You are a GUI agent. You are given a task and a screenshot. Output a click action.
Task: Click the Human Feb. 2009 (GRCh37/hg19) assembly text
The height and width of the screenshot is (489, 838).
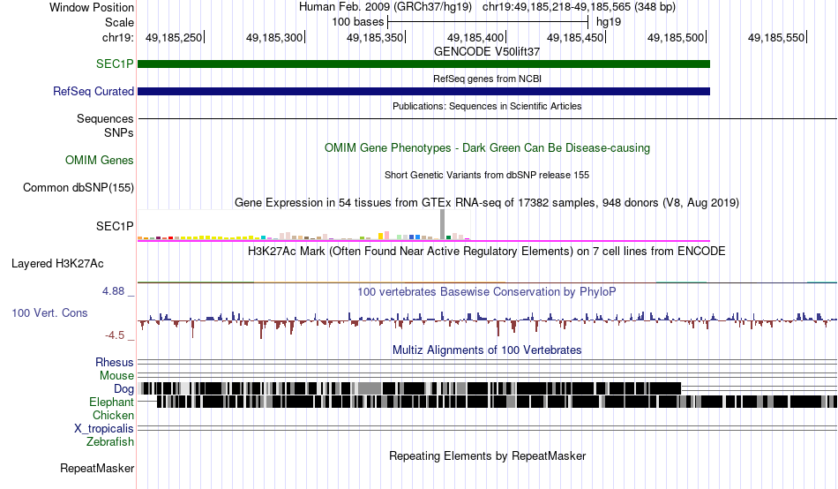tap(385, 7)
